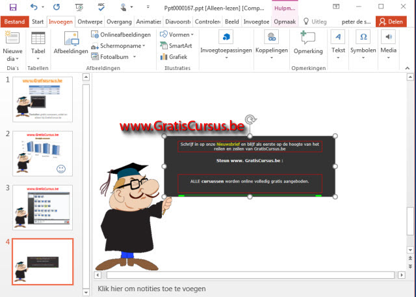This screenshot has width=416, height=297.
Task: Click the Nieuwsbrief link in the slide image
Action: tap(228, 144)
